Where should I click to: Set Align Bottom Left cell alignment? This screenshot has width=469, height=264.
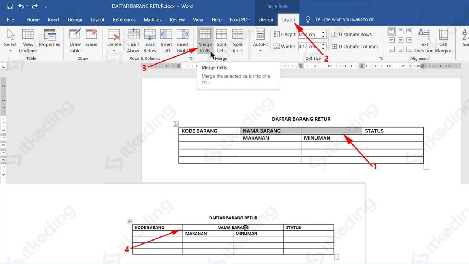(x=392, y=49)
